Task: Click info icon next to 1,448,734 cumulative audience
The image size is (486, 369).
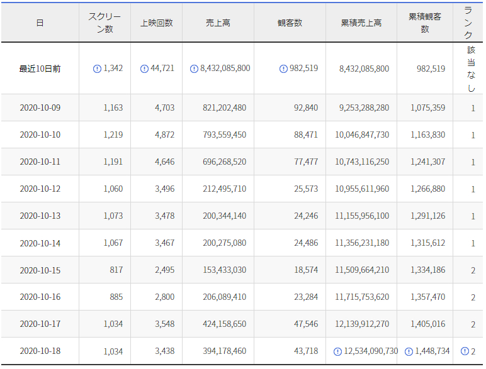Action: [x=409, y=351]
